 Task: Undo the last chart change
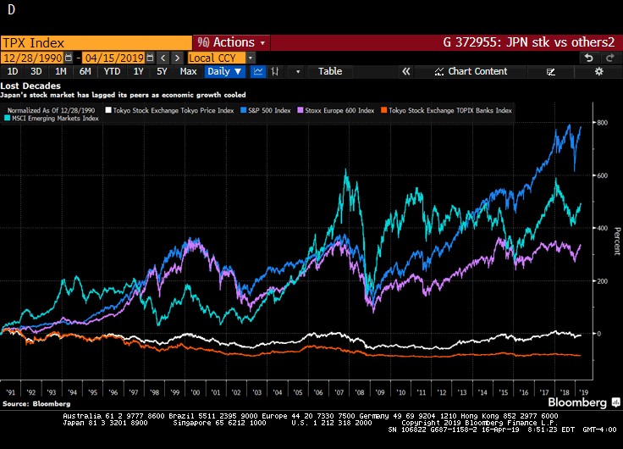click(589, 58)
